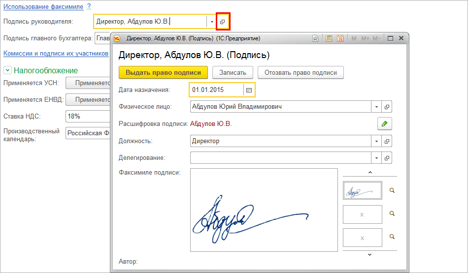Edit Расшифровка подписи with the green pencil icon

[x=384, y=123]
